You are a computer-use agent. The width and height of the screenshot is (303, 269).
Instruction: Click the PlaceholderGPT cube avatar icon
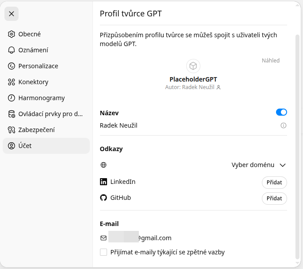[193, 66]
